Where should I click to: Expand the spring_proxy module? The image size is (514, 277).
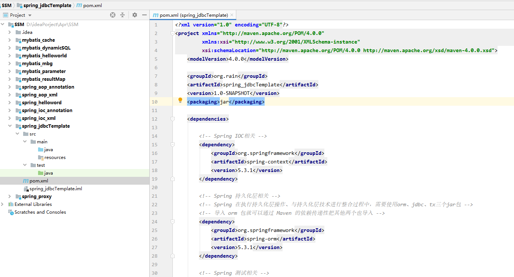pos(10,197)
